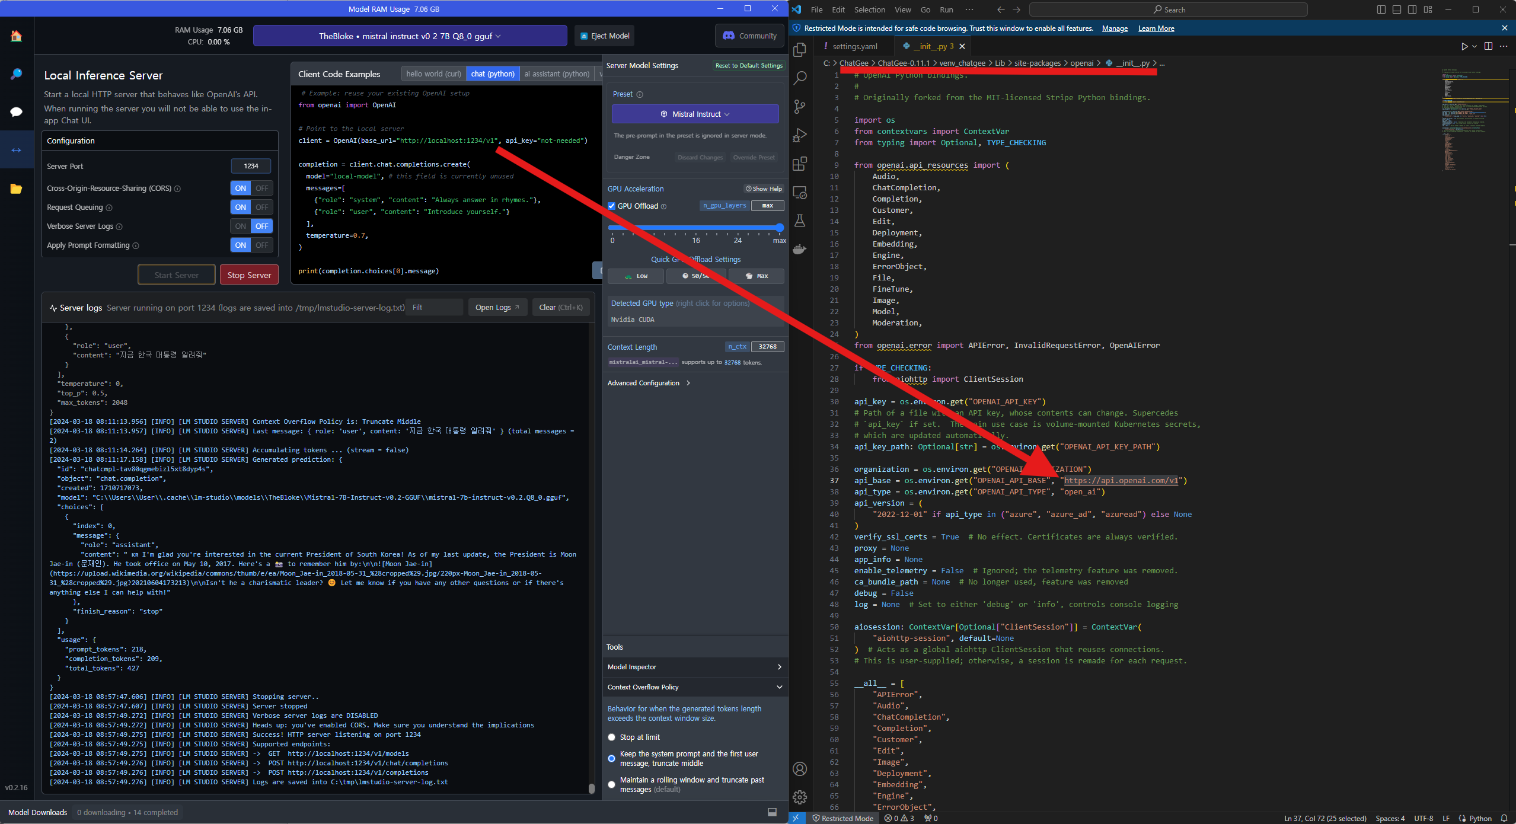Open Run and Debug view icon
The height and width of the screenshot is (824, 1516).
coord(800,135)
